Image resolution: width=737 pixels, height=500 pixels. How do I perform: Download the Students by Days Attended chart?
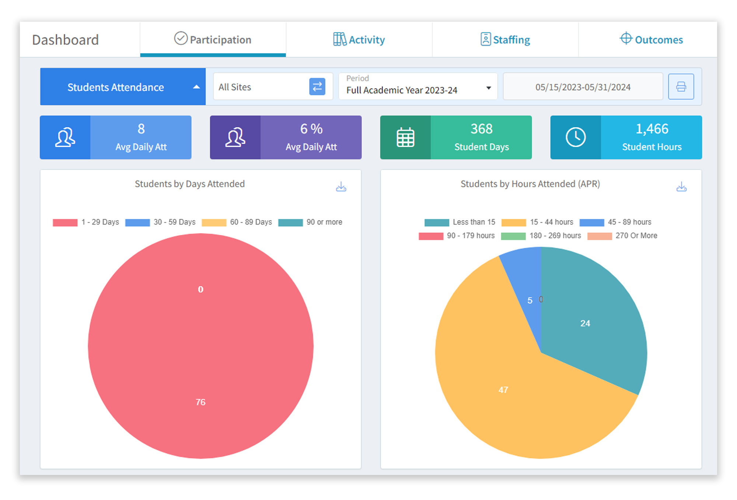tap(341, 187)
